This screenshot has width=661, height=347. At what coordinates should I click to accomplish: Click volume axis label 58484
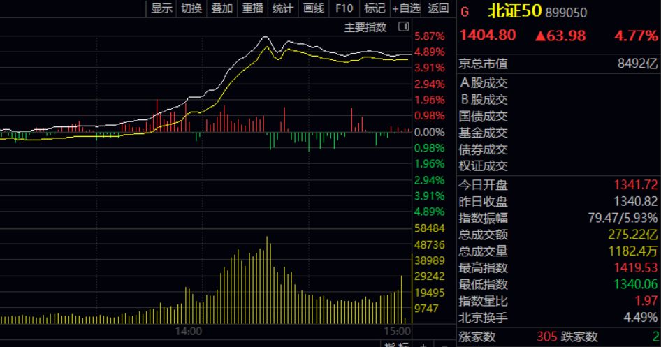[429, 228]
